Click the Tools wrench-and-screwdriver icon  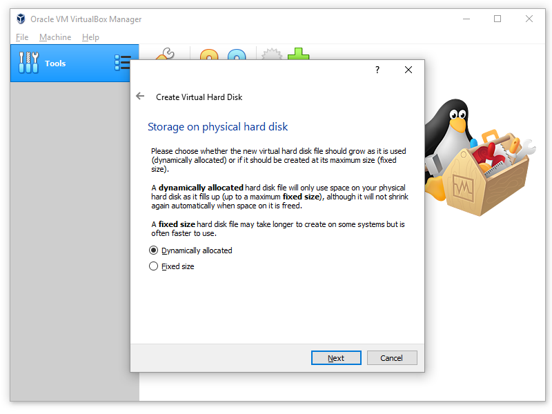click(28, 63)
